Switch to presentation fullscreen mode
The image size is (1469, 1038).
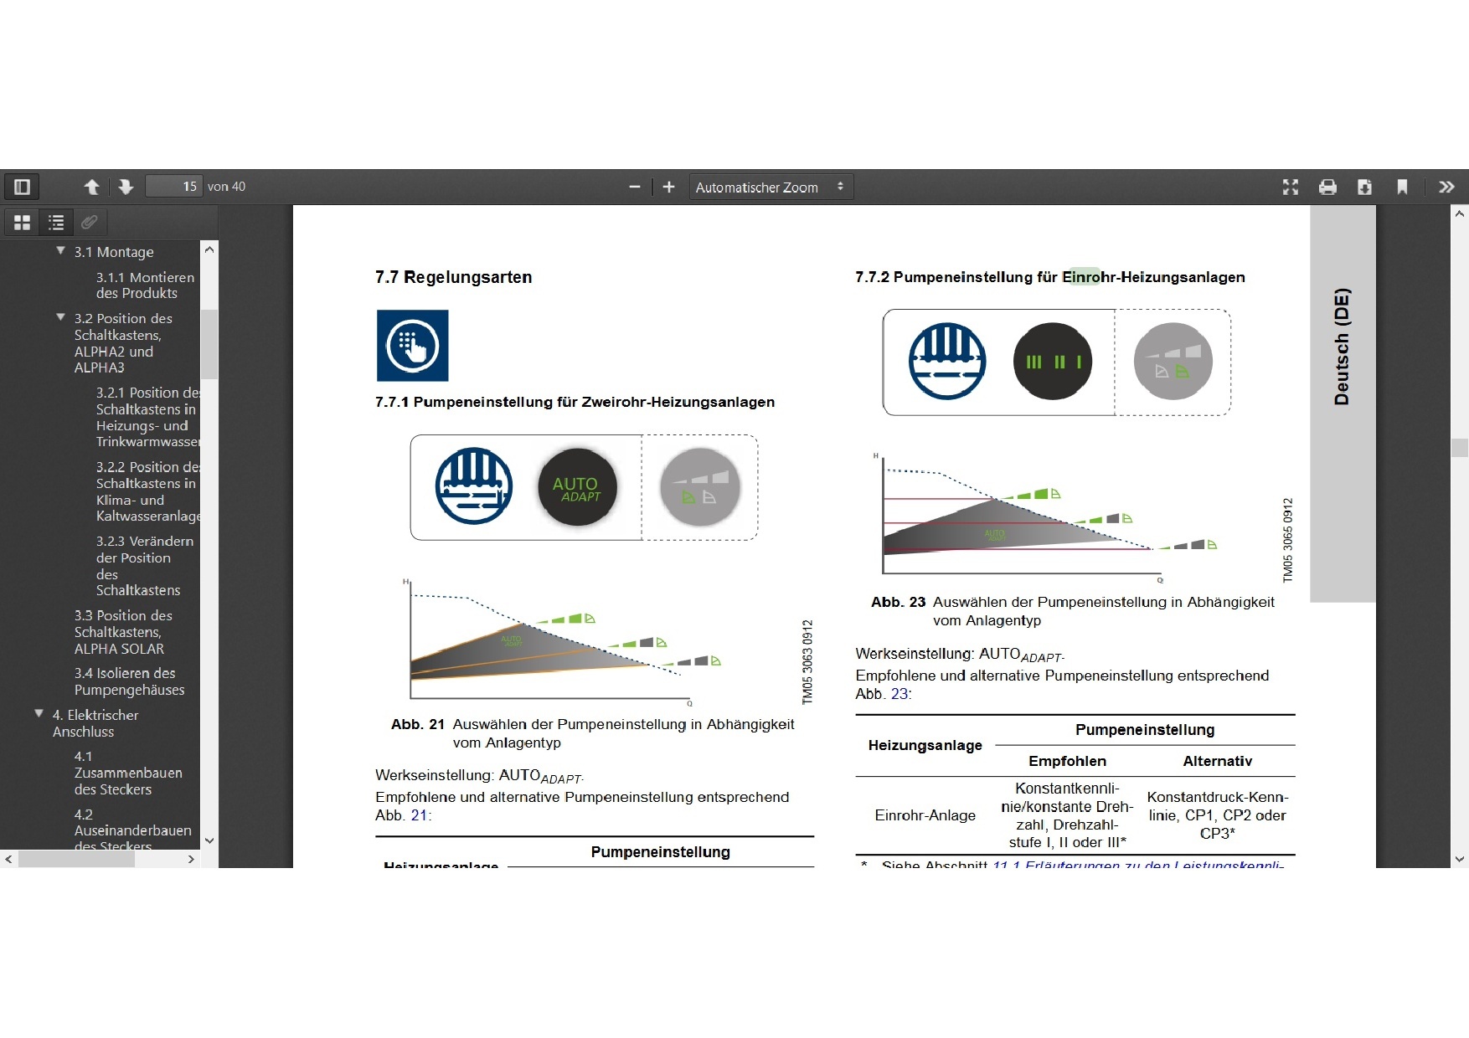pyautogui.click(x=1291, y=187)
